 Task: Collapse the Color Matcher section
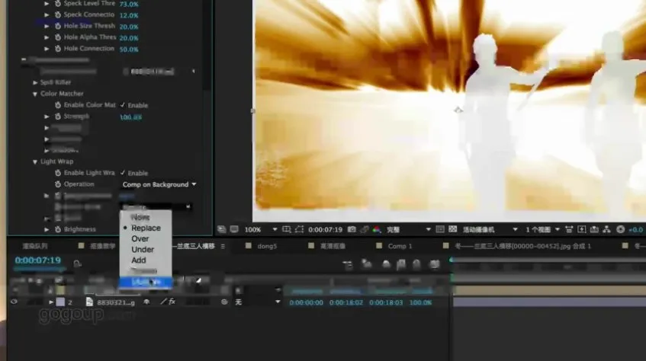[35, 94]
